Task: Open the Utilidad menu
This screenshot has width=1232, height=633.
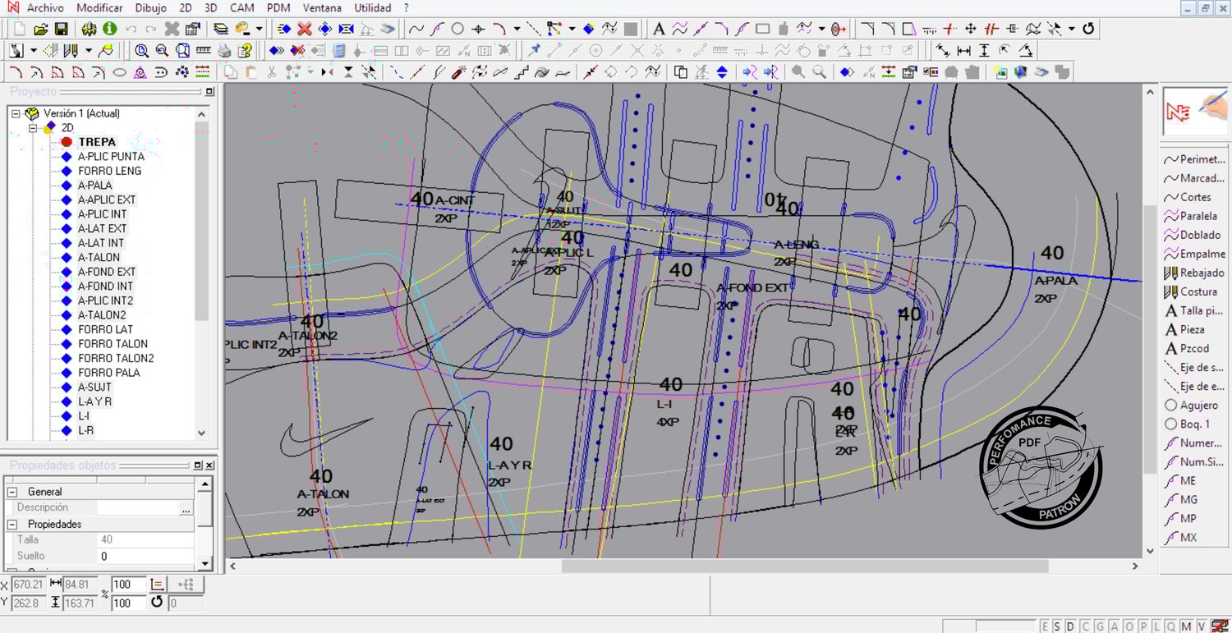Action: (x=373, y=8)
